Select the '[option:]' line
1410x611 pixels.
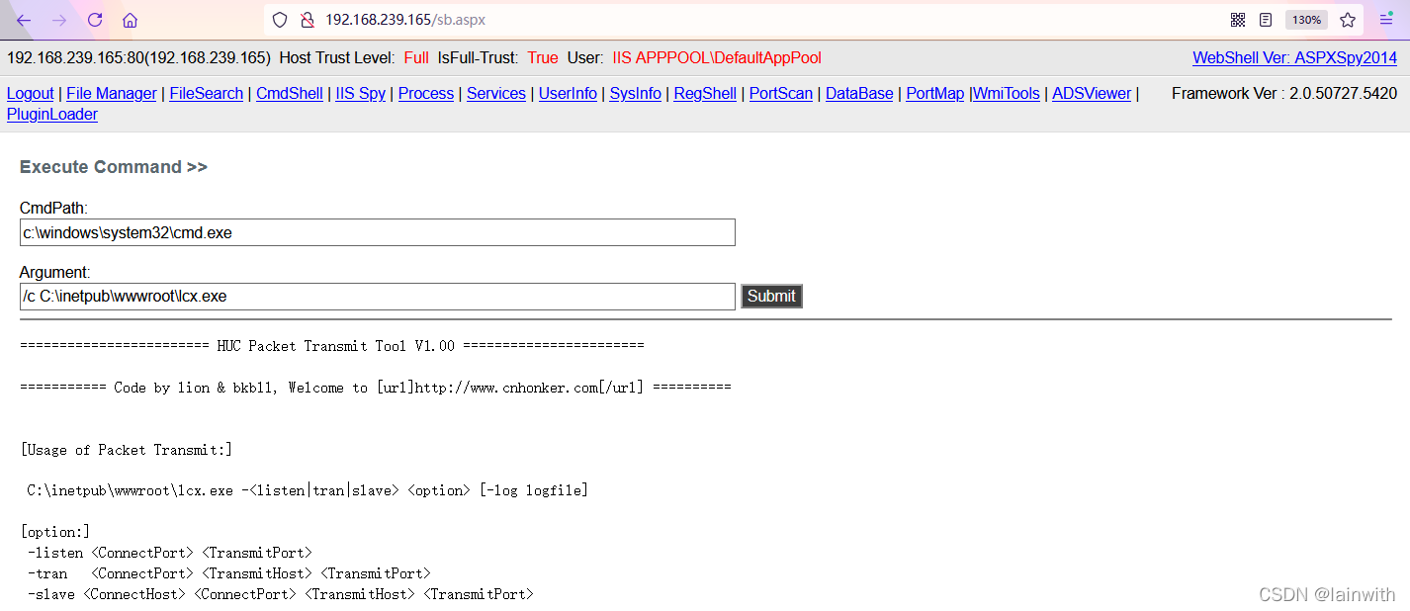(55, 532)
